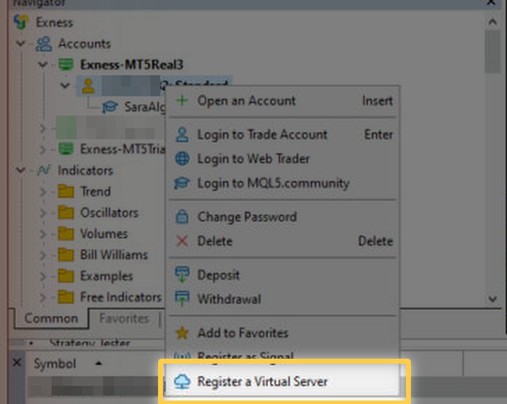Select the Exness root tree item
This screenshot has width=507, height=404.
(x=54, y=23)
